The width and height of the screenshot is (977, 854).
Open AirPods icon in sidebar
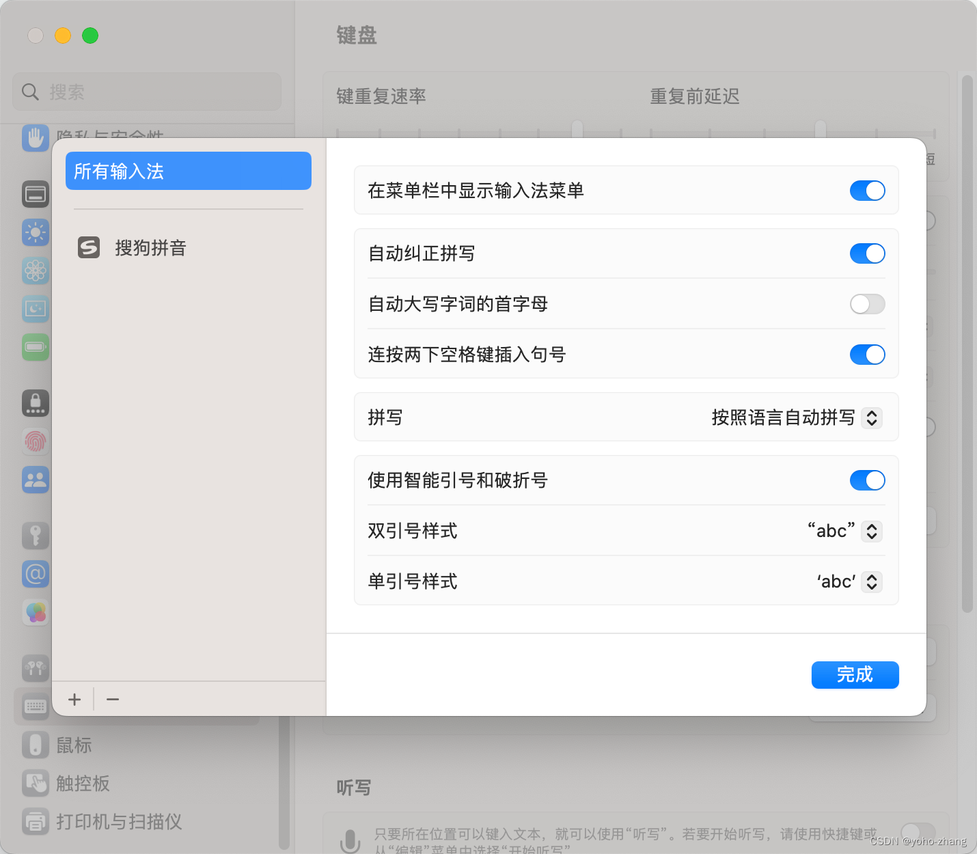coord(36,668)
